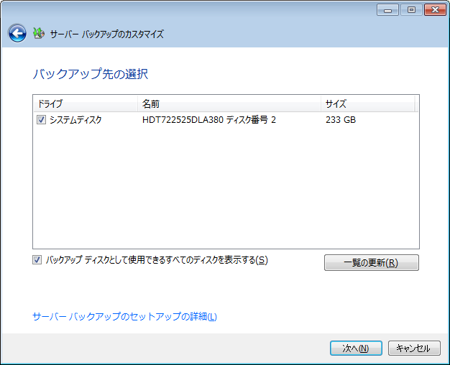Click the 233 GB size cell
This screenshot has width=450, height=365.
click(341, 120)
